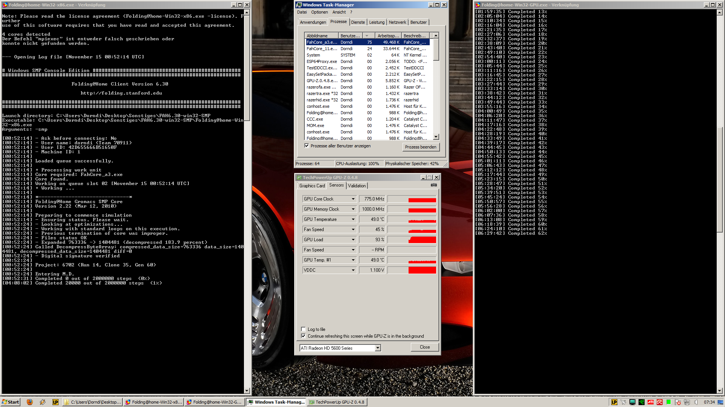The image size is (725, 407).
Task: Switch to the Leistung tab
Action: coord(376,22)
